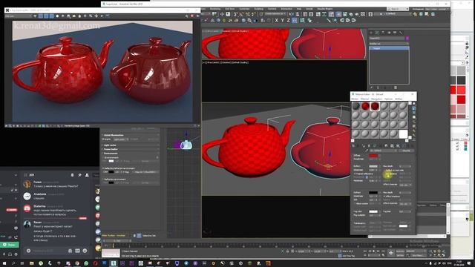Click the Discord message input field
This screenshot has width=475, height=267.
[x=48, y=251]
